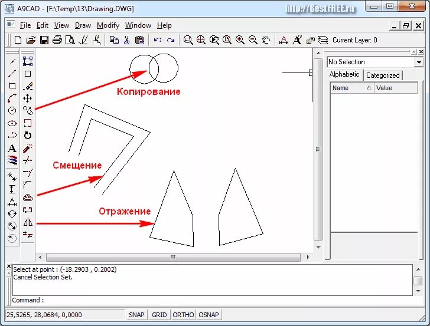The width and height of the screenshot is (430, 326).
Task: Open the Help menu
Action: [x=164, y=25]
